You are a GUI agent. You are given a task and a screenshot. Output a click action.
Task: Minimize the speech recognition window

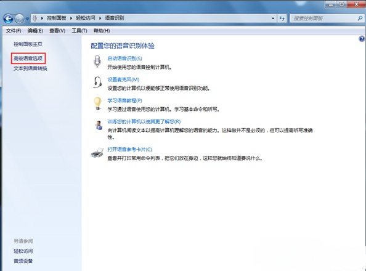[331, 4]
